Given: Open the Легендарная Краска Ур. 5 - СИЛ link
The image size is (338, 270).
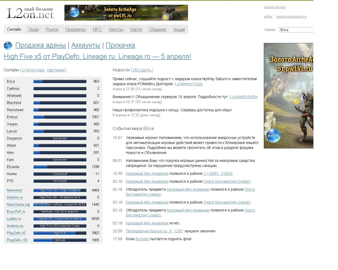Looking at the screenshot, I should point(154,231).
